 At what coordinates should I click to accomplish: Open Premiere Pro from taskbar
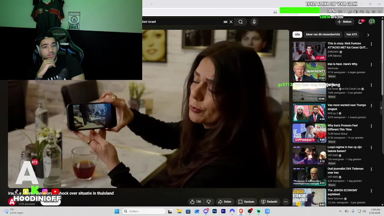[223, 211]
